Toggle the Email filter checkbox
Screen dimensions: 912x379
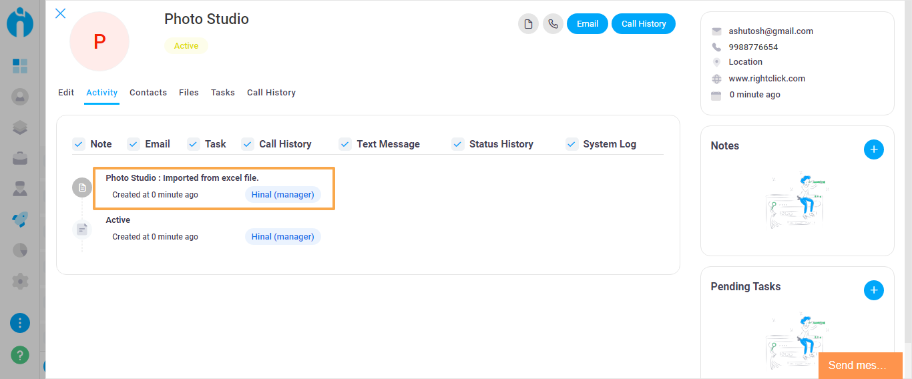(x=134, y=144)
